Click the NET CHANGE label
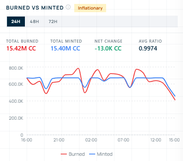 click(x=108, y=41)
